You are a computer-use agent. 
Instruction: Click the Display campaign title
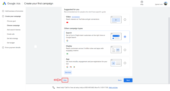[69, 46]
